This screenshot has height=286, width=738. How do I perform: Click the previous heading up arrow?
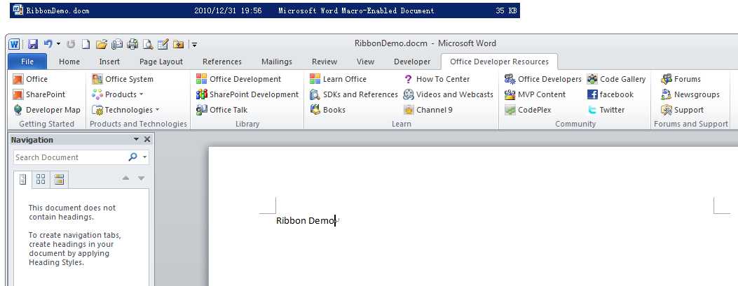pyautogui.click(x=125, y=178)
